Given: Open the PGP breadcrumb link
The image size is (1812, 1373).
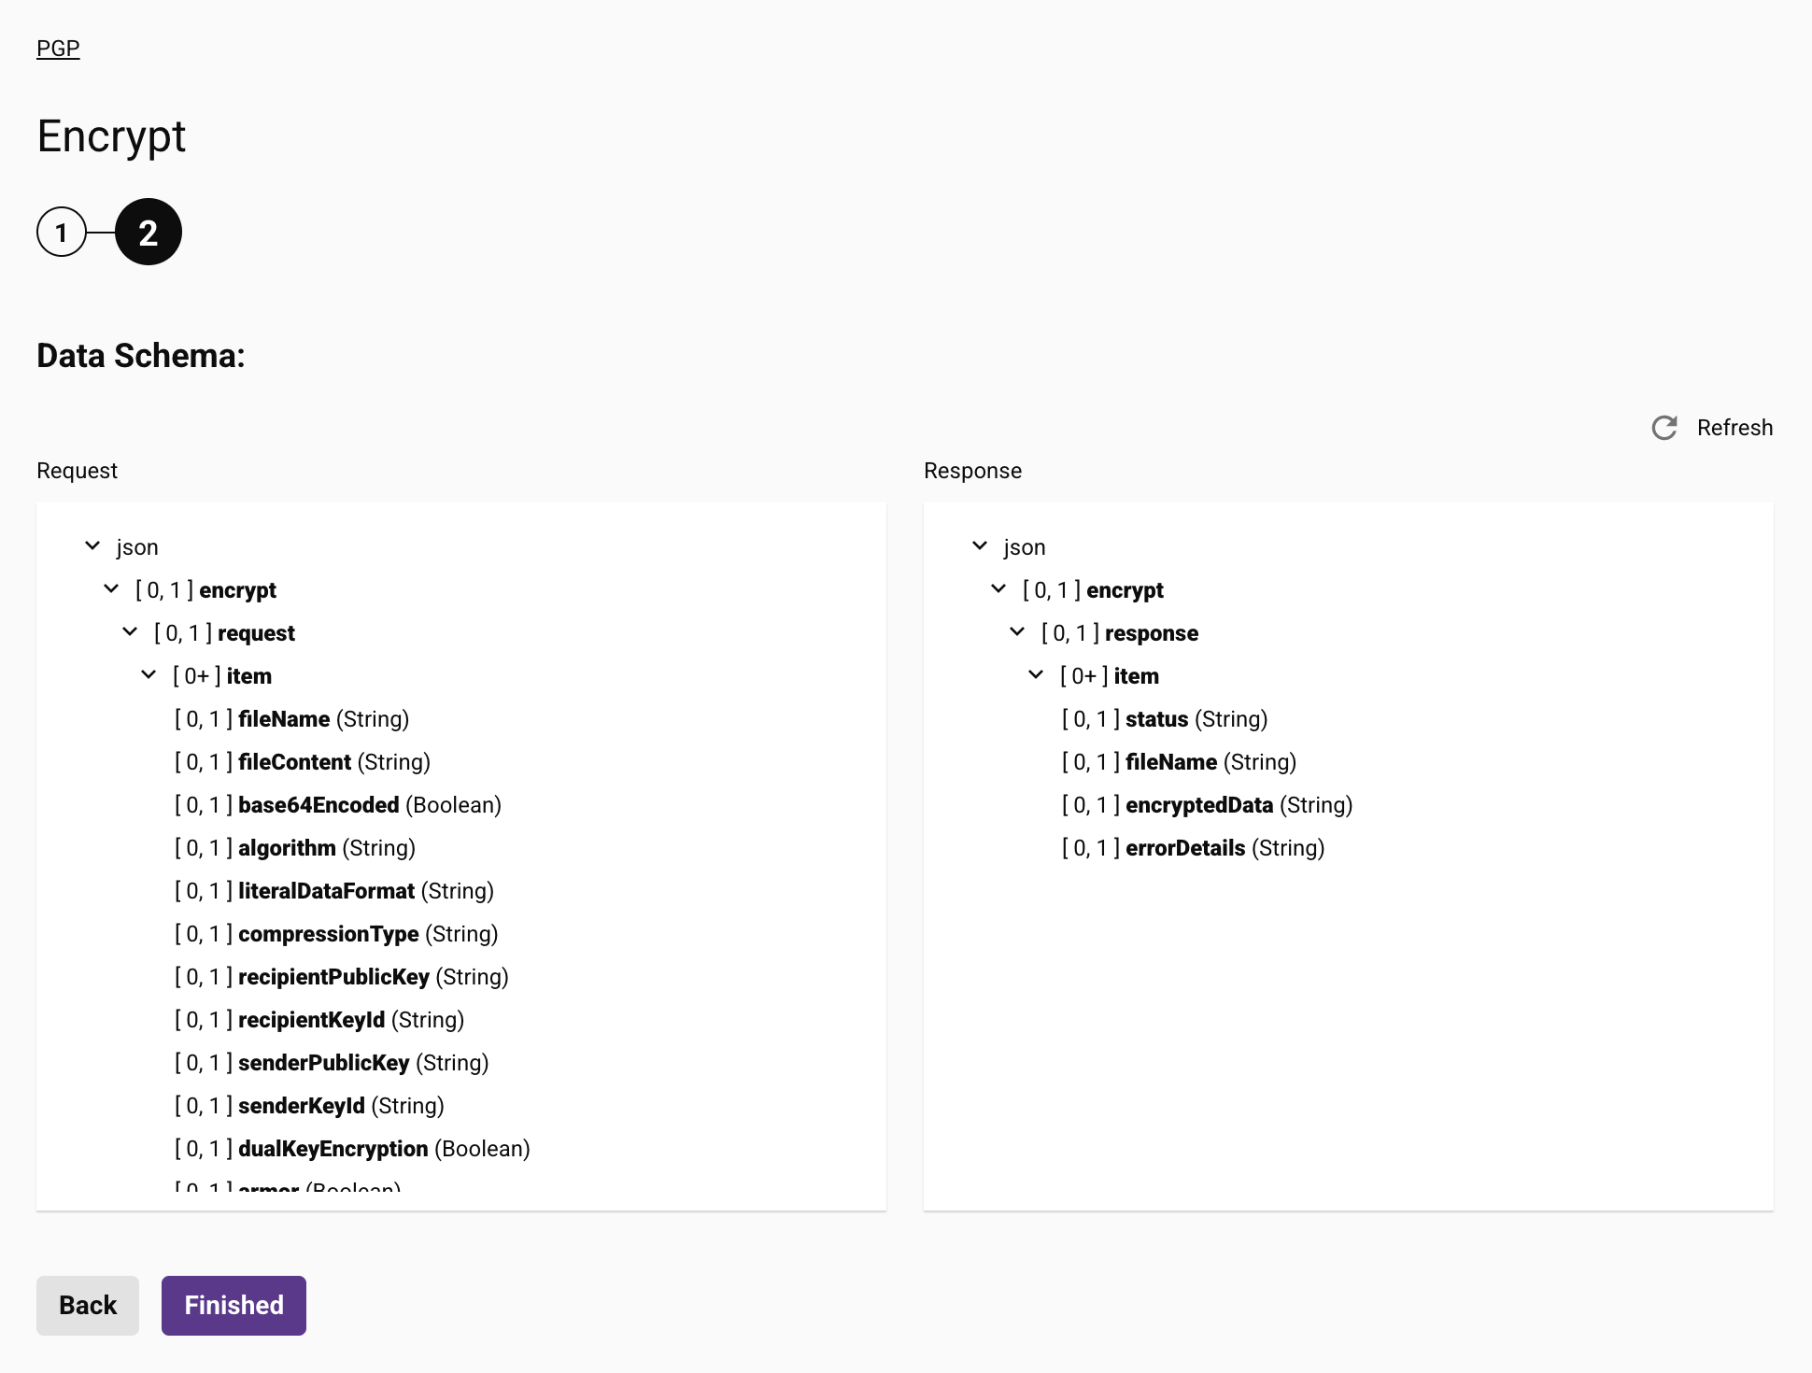Looking at the screenshot, I should [x=58, y=49].
